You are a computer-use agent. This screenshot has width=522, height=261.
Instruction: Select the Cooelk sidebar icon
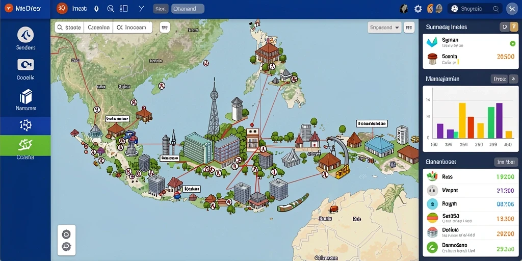(25, 65)
